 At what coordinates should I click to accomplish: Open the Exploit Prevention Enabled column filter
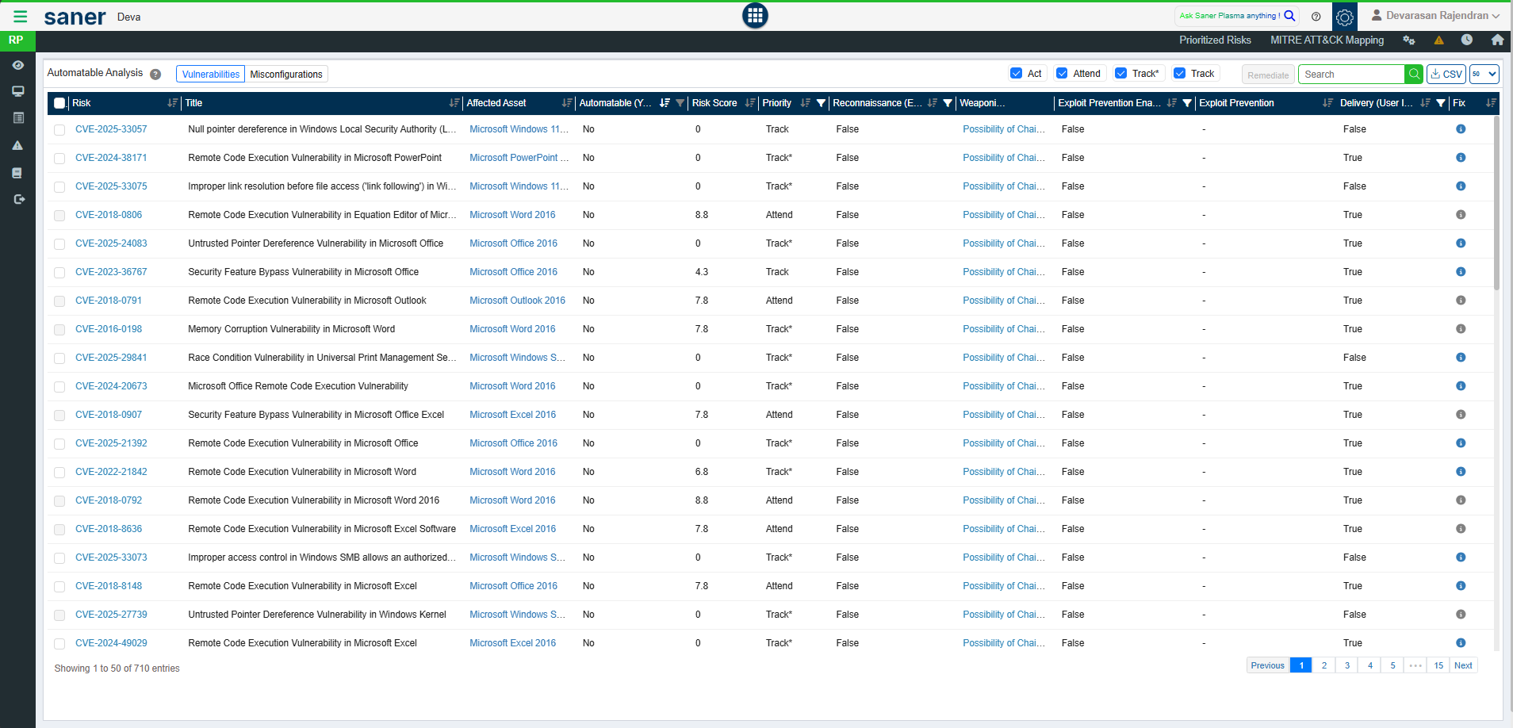(x=1187, y=103)
